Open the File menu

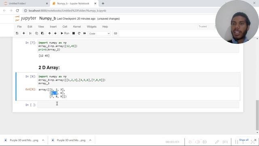19,27
